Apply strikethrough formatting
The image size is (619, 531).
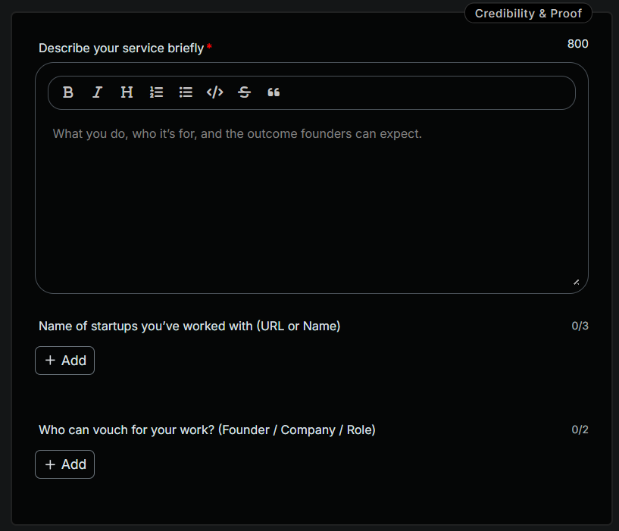[244, 92]
